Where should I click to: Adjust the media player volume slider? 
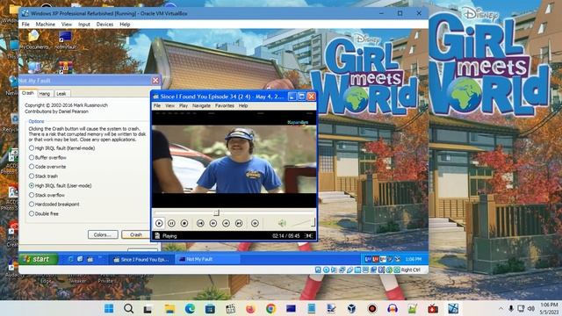tap(303, 223)
